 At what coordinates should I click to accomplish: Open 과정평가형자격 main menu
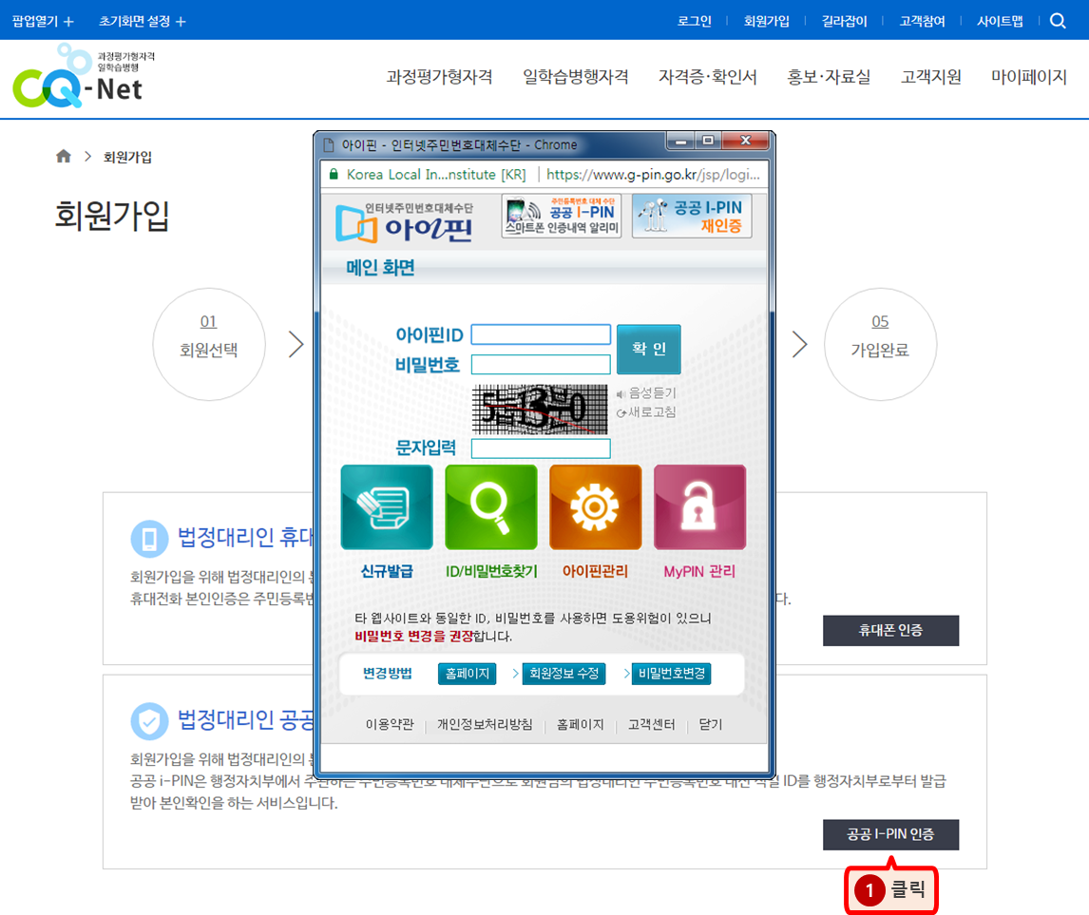440,77
